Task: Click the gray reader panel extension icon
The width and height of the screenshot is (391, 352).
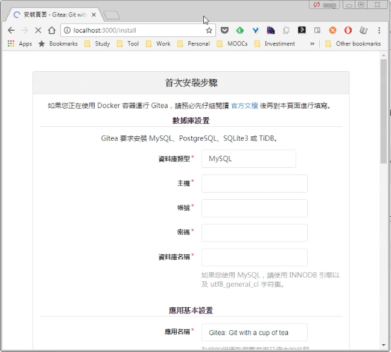Action: click(317, 30)
